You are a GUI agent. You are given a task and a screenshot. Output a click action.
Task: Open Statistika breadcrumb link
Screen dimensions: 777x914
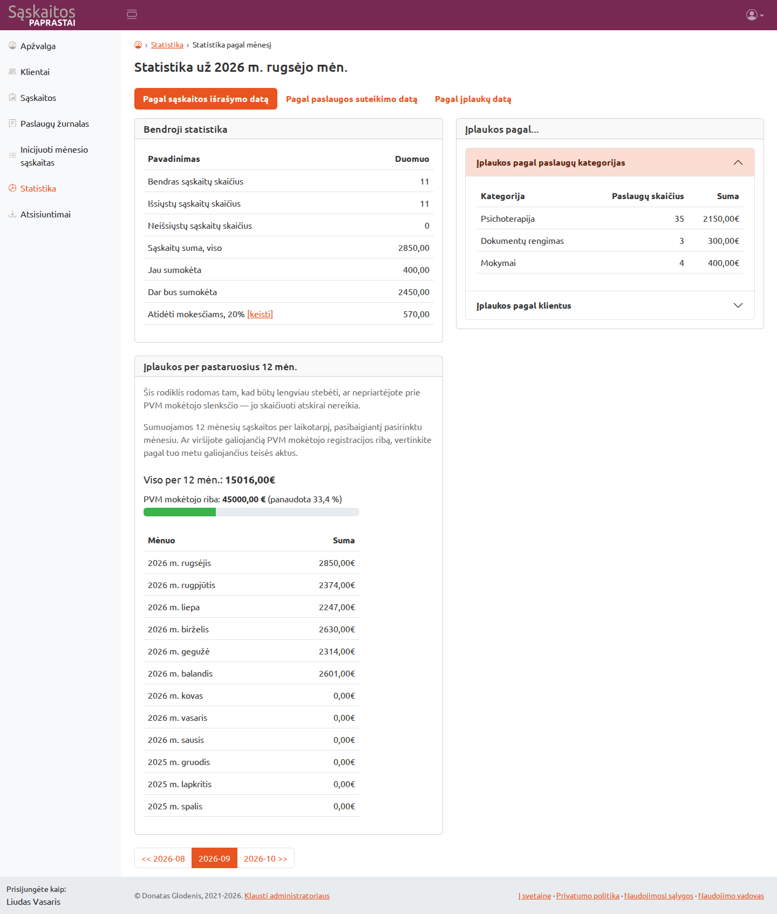pos(167,45)
